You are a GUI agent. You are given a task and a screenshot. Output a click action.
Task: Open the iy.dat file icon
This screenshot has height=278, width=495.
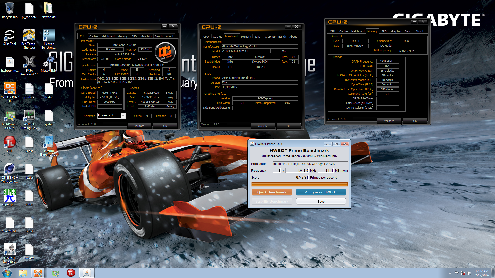click(49, 117)
